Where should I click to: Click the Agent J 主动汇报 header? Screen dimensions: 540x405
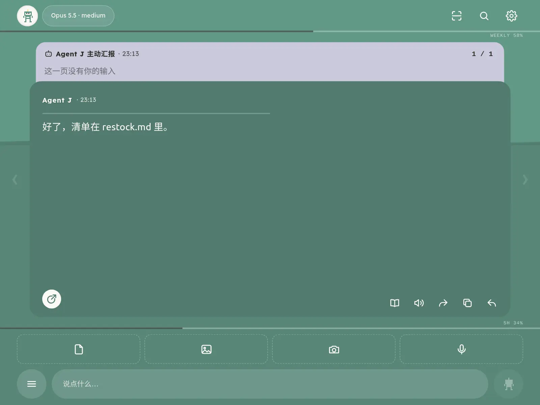85,54
